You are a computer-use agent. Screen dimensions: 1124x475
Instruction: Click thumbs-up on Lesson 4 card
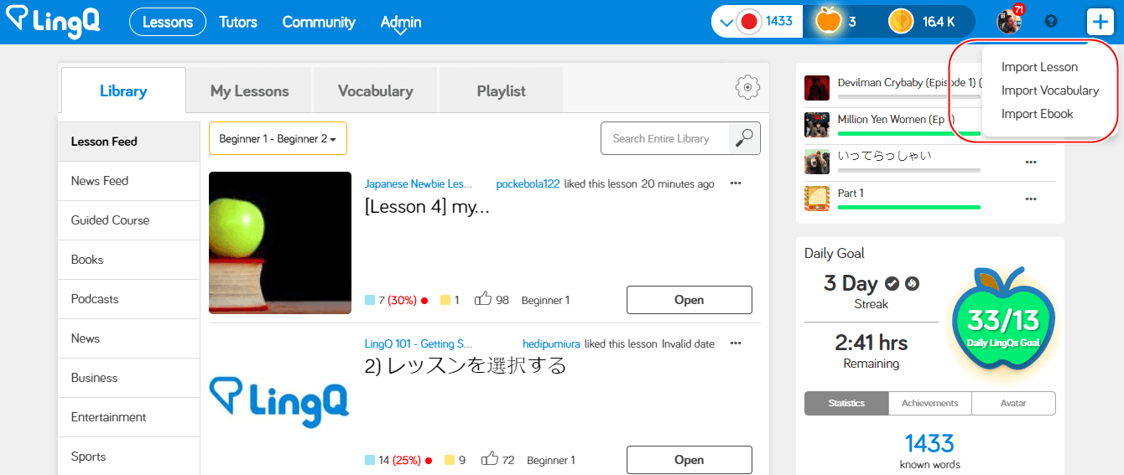click(483, 299)
